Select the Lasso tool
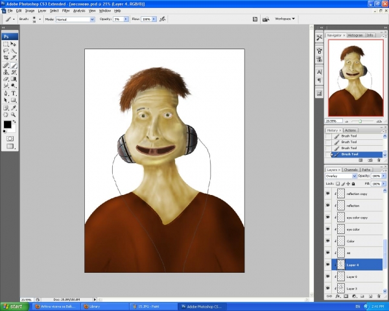 coord(6,51)
